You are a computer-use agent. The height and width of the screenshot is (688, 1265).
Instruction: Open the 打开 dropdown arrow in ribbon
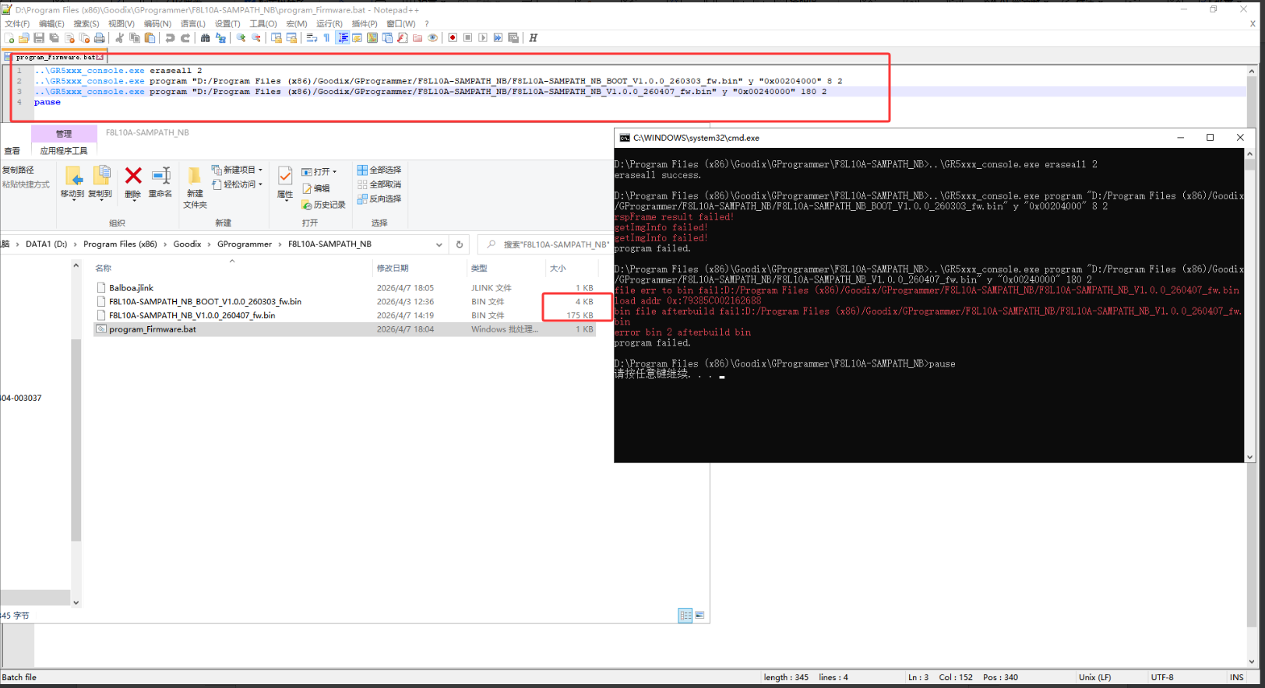(335, 172)
